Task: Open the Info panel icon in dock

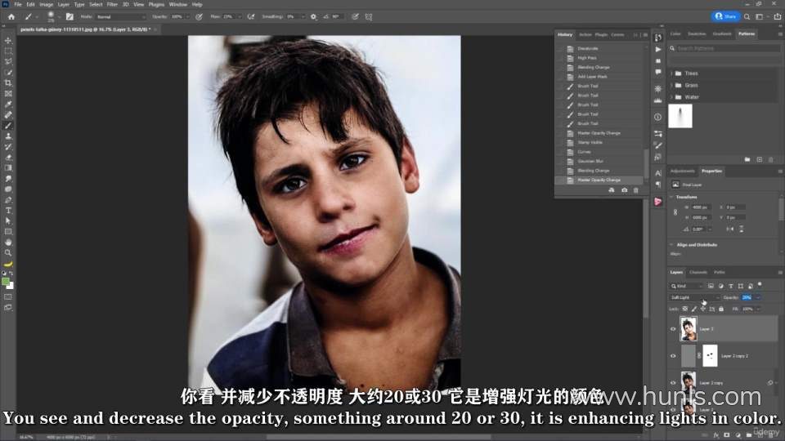Action: pos(657,117)
